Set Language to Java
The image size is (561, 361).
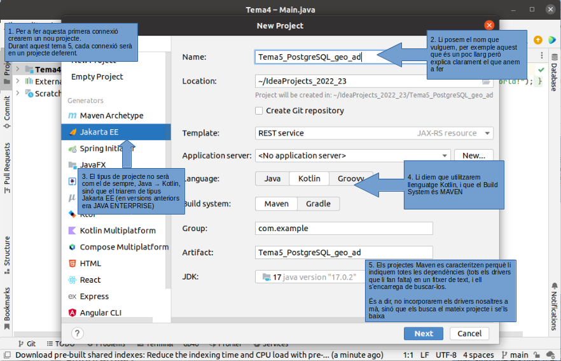tap(272, 178)
